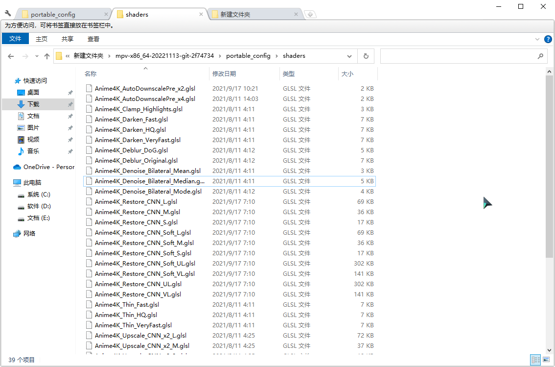Open the blue help question icon
The image size is (555, 367).
(548, 39)
